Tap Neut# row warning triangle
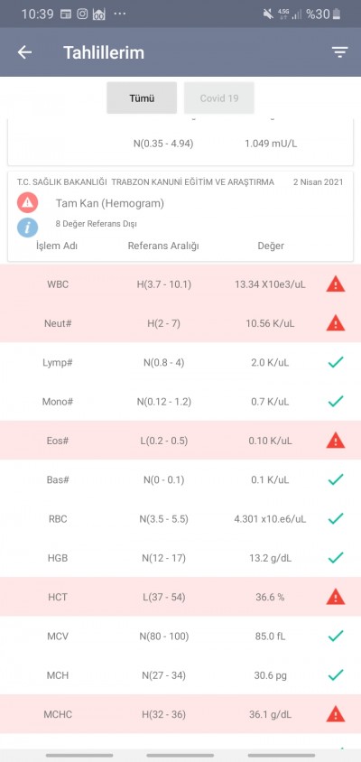 [x=335, y=323]
